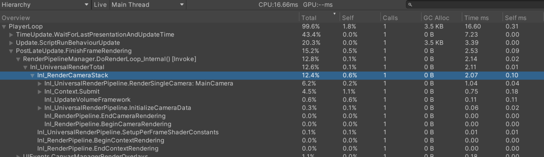Image resolution: width=544 pixels, height=157 pixels.
Task: Expand Update.ScriptRunBehaviourUpdate row
Action: 11,43
